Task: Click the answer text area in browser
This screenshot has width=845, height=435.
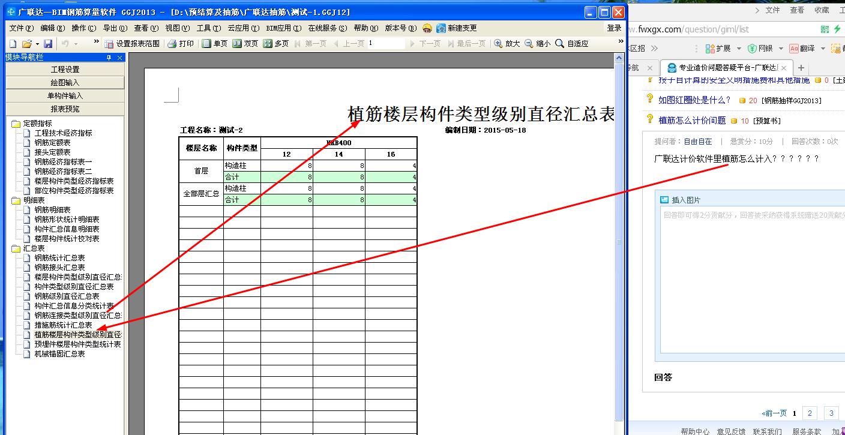Action: [x=753, y=280]
